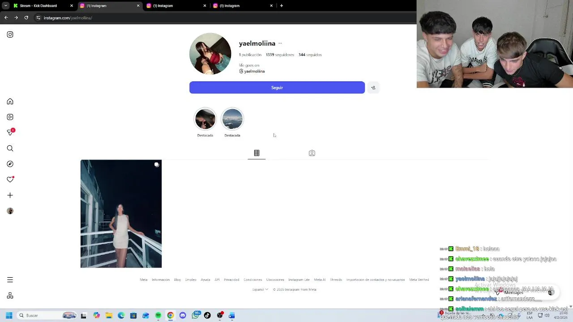Go back in the browser

point(6,18)
